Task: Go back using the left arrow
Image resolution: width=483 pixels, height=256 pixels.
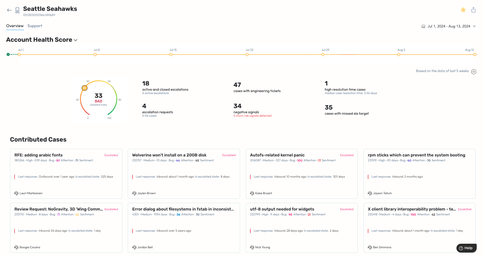Action: pyautogui.click(x=9, y=10)
